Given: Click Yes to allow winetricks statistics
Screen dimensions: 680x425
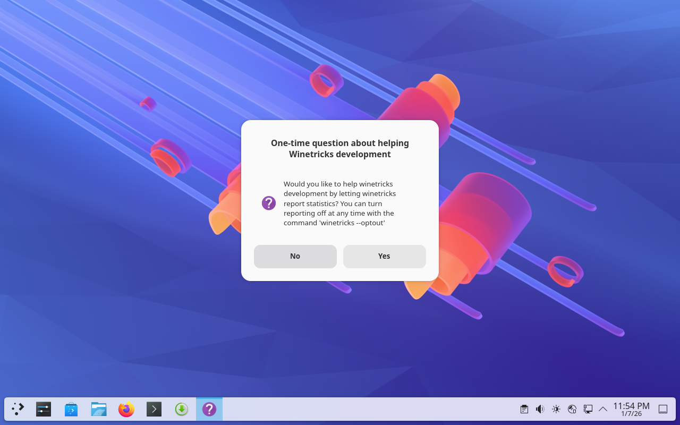Looking at the screenshot, I should pyautogui.click(x=384, y=257).
